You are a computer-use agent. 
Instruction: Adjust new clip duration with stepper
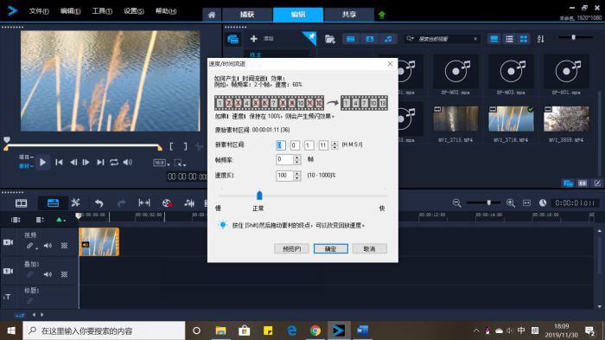334,144
